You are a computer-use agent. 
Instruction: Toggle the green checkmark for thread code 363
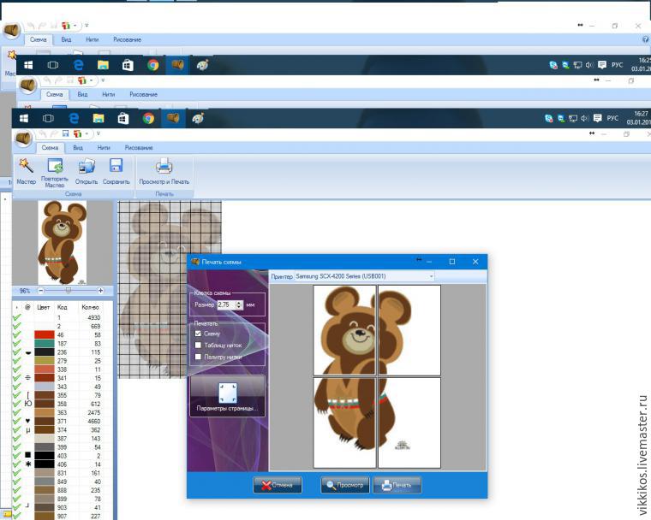pos(16,412)
